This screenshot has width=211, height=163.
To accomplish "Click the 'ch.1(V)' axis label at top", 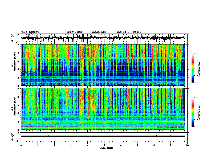I will tap(13, 38).
